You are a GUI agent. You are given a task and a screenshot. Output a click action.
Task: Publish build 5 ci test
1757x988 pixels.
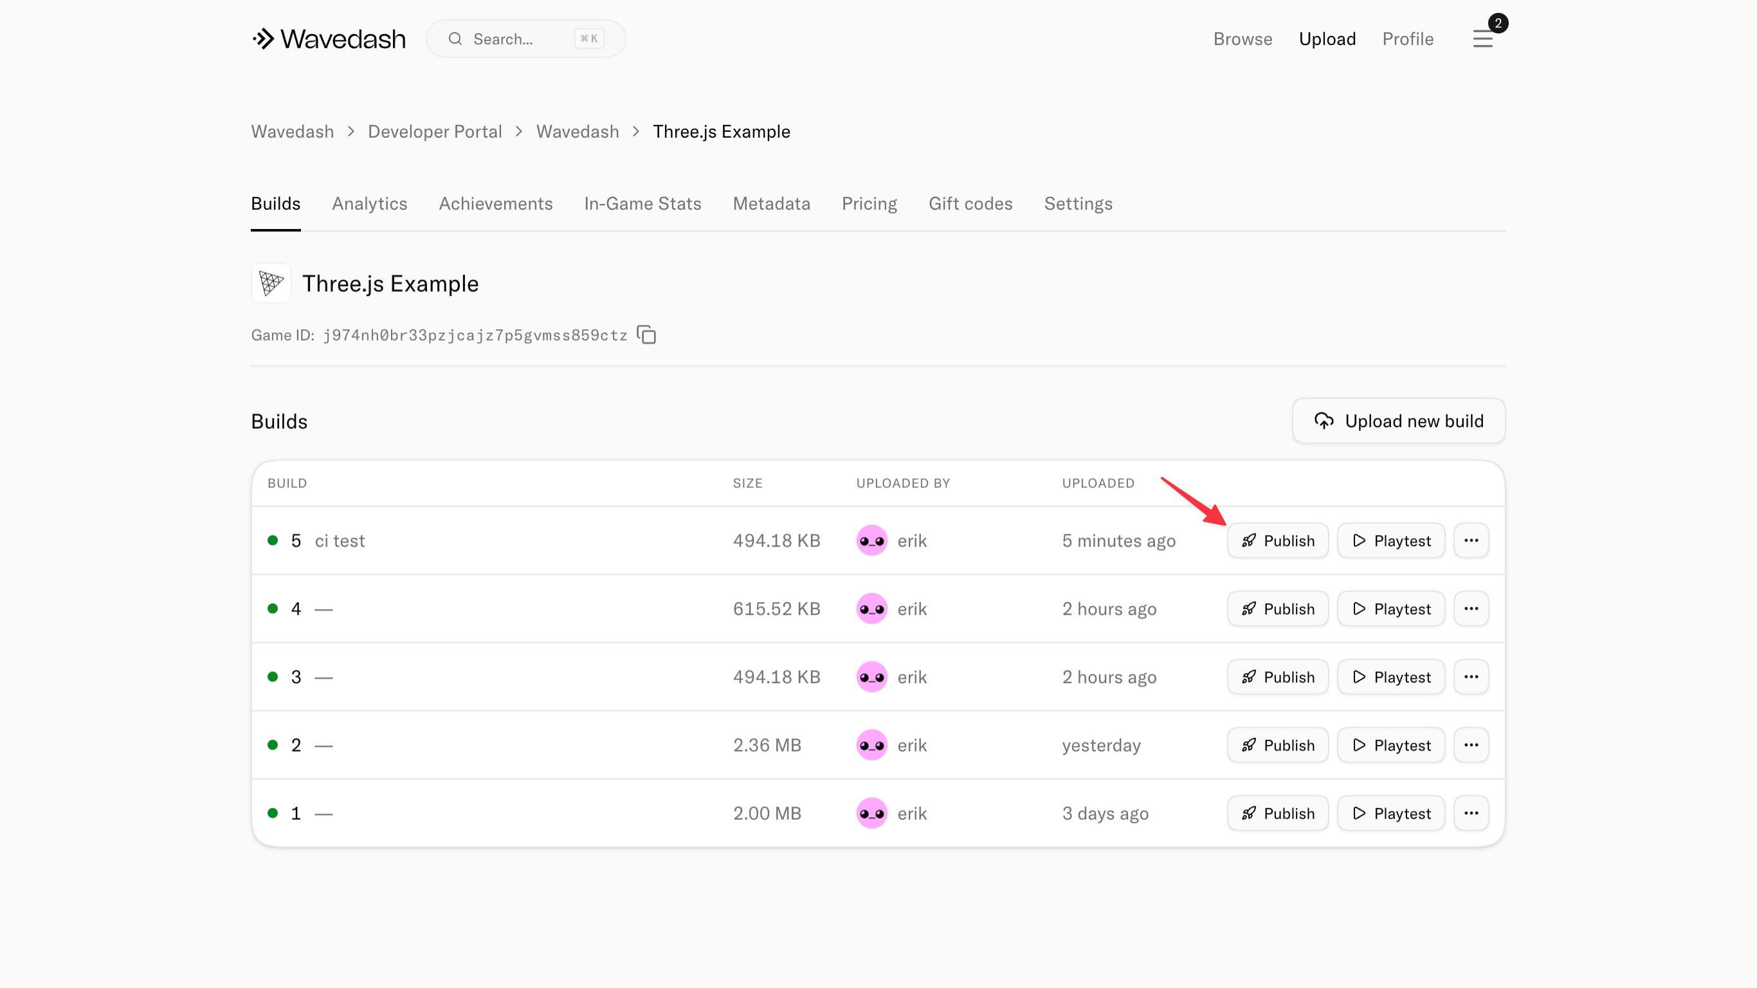(x=1277, y=540)
